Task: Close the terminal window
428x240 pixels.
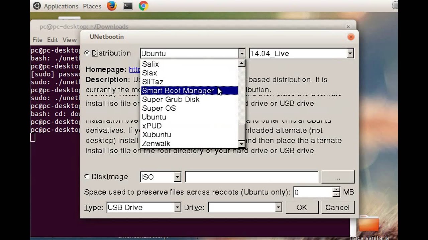Action: click(x=348, y=27)
